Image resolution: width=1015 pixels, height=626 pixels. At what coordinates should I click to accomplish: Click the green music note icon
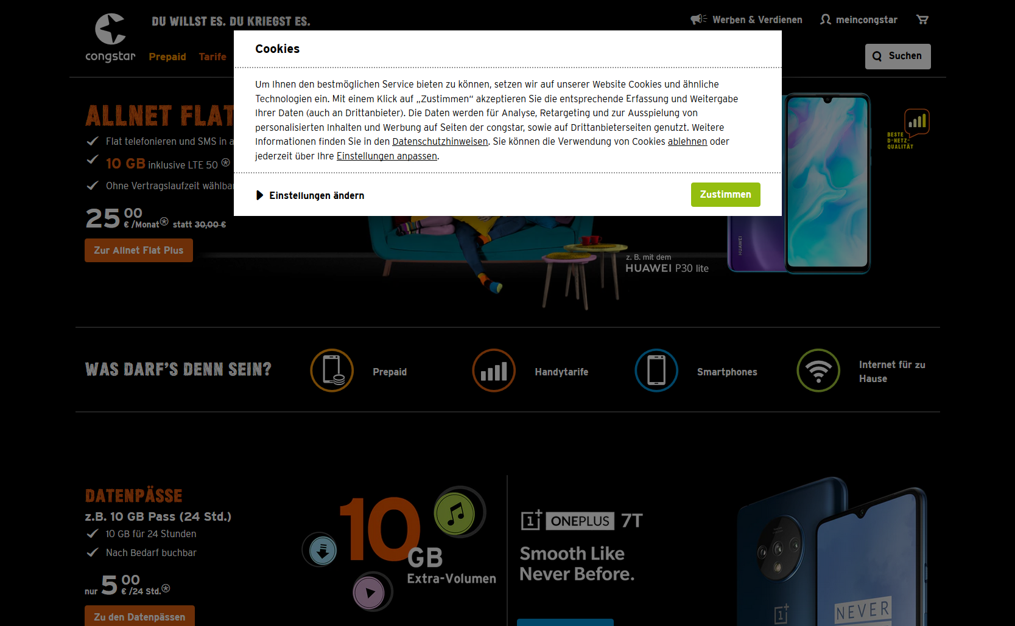pos(454,513)
